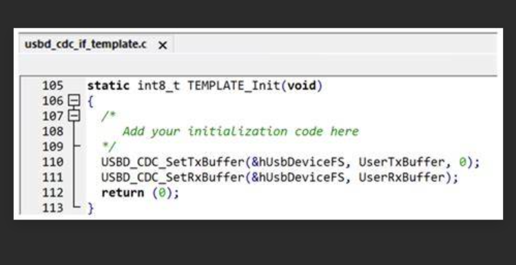Image resolution: width=516 pixels, height=265 pixels.
Task: Click the USBD_CDC_SetRxBuffer call
Action: pos(172,178)
